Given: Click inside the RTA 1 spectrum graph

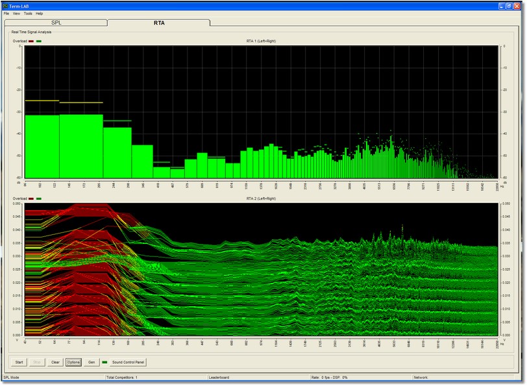Looking at the screenshot, I should click(x=261, y=112).
